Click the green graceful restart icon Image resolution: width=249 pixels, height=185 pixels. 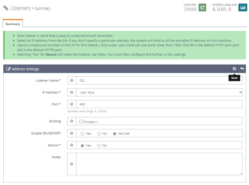tap(202, 7)
